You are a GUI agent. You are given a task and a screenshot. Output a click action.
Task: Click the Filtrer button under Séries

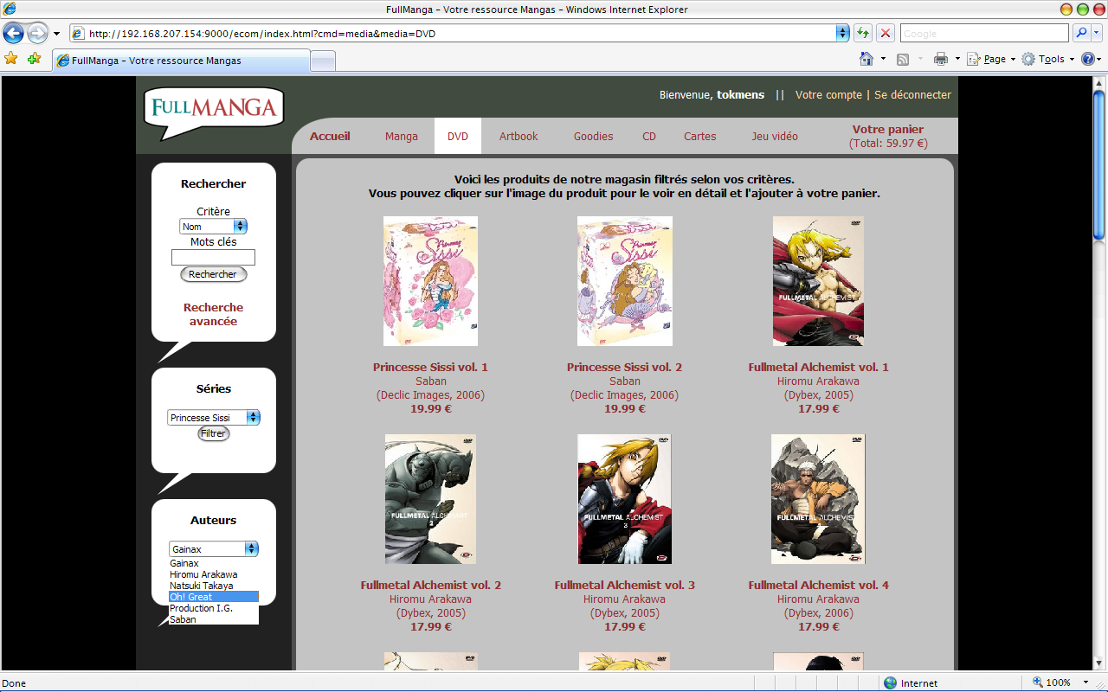tap(213, 433)
